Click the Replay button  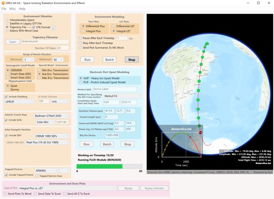click(x=128, y=188)
